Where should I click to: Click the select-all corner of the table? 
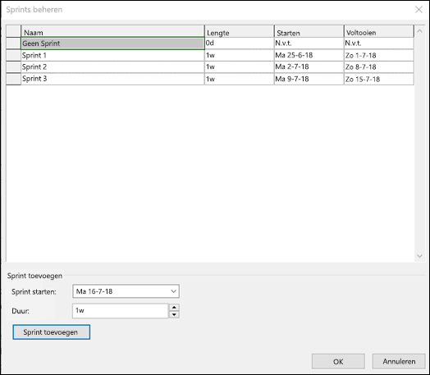tap(13, 31)
